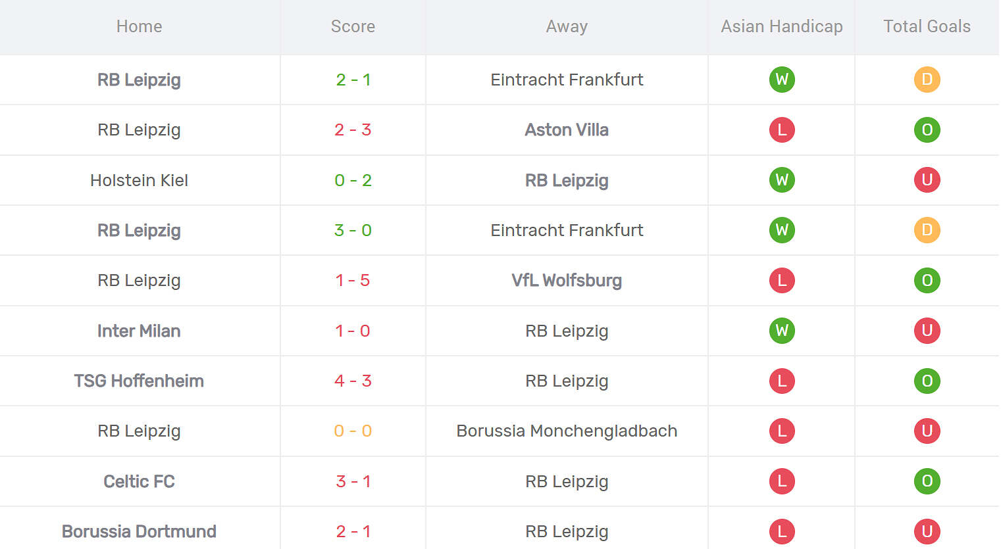This screenshot has height=549, width=1001.
Task: Click the L badge in the Aston Villa row
Action: click(x=782, y=130)
